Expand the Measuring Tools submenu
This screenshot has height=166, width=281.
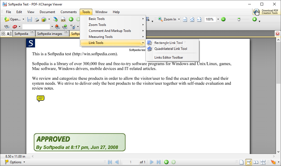(x=113, y=37)
